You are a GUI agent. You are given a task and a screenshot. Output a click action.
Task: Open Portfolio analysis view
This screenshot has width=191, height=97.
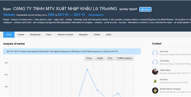124,58
